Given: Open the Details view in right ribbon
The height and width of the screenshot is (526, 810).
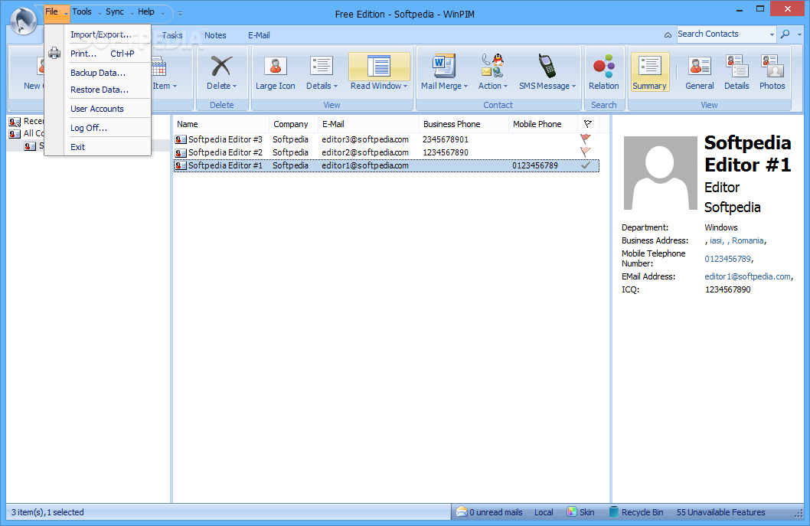Looking at the screenshot, I should coord(737,66).
